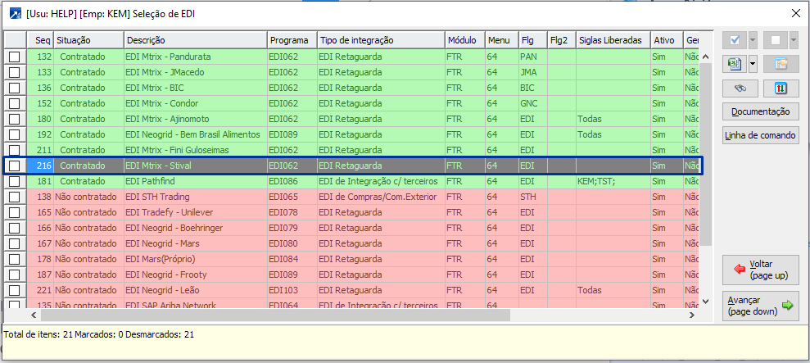Tick checkbox for EDI Tradefy - Unilever
This screenshot has width=810, height=363.
[x=15, y=212]
